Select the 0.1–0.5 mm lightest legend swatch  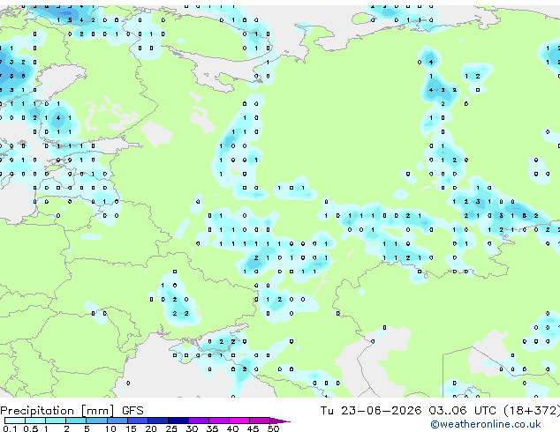tap(15, 421)
